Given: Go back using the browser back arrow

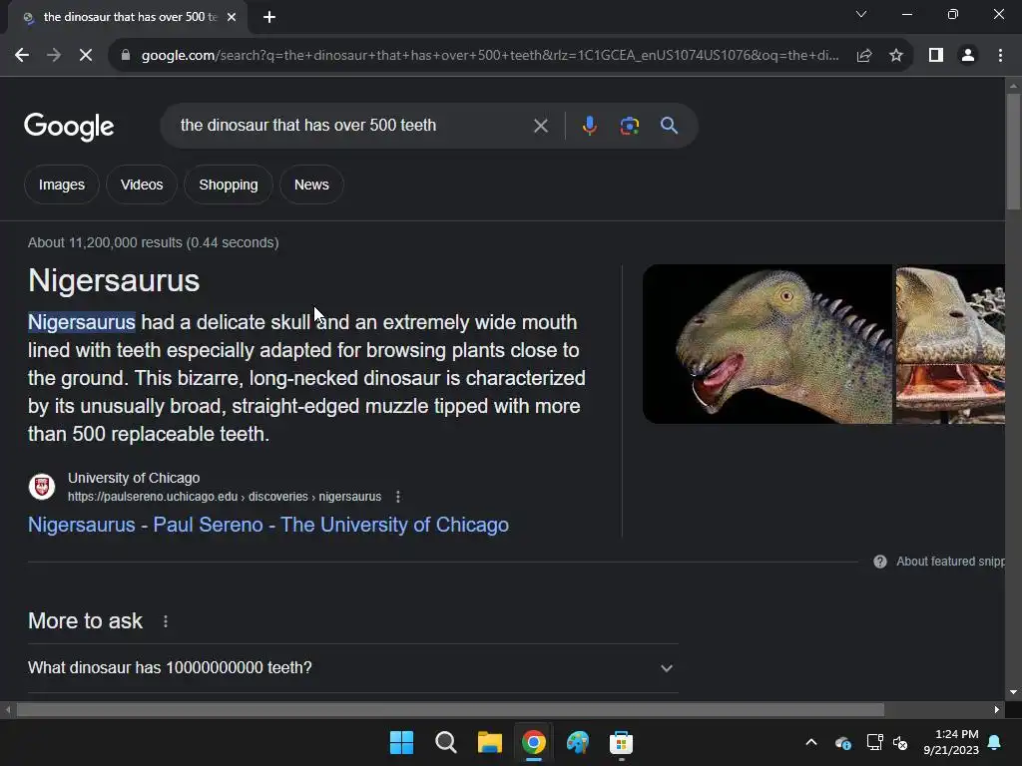Looking at the screenshot, I should [22, 56].
